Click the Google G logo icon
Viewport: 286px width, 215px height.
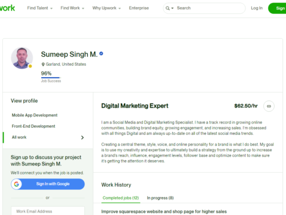click(17, 184)
